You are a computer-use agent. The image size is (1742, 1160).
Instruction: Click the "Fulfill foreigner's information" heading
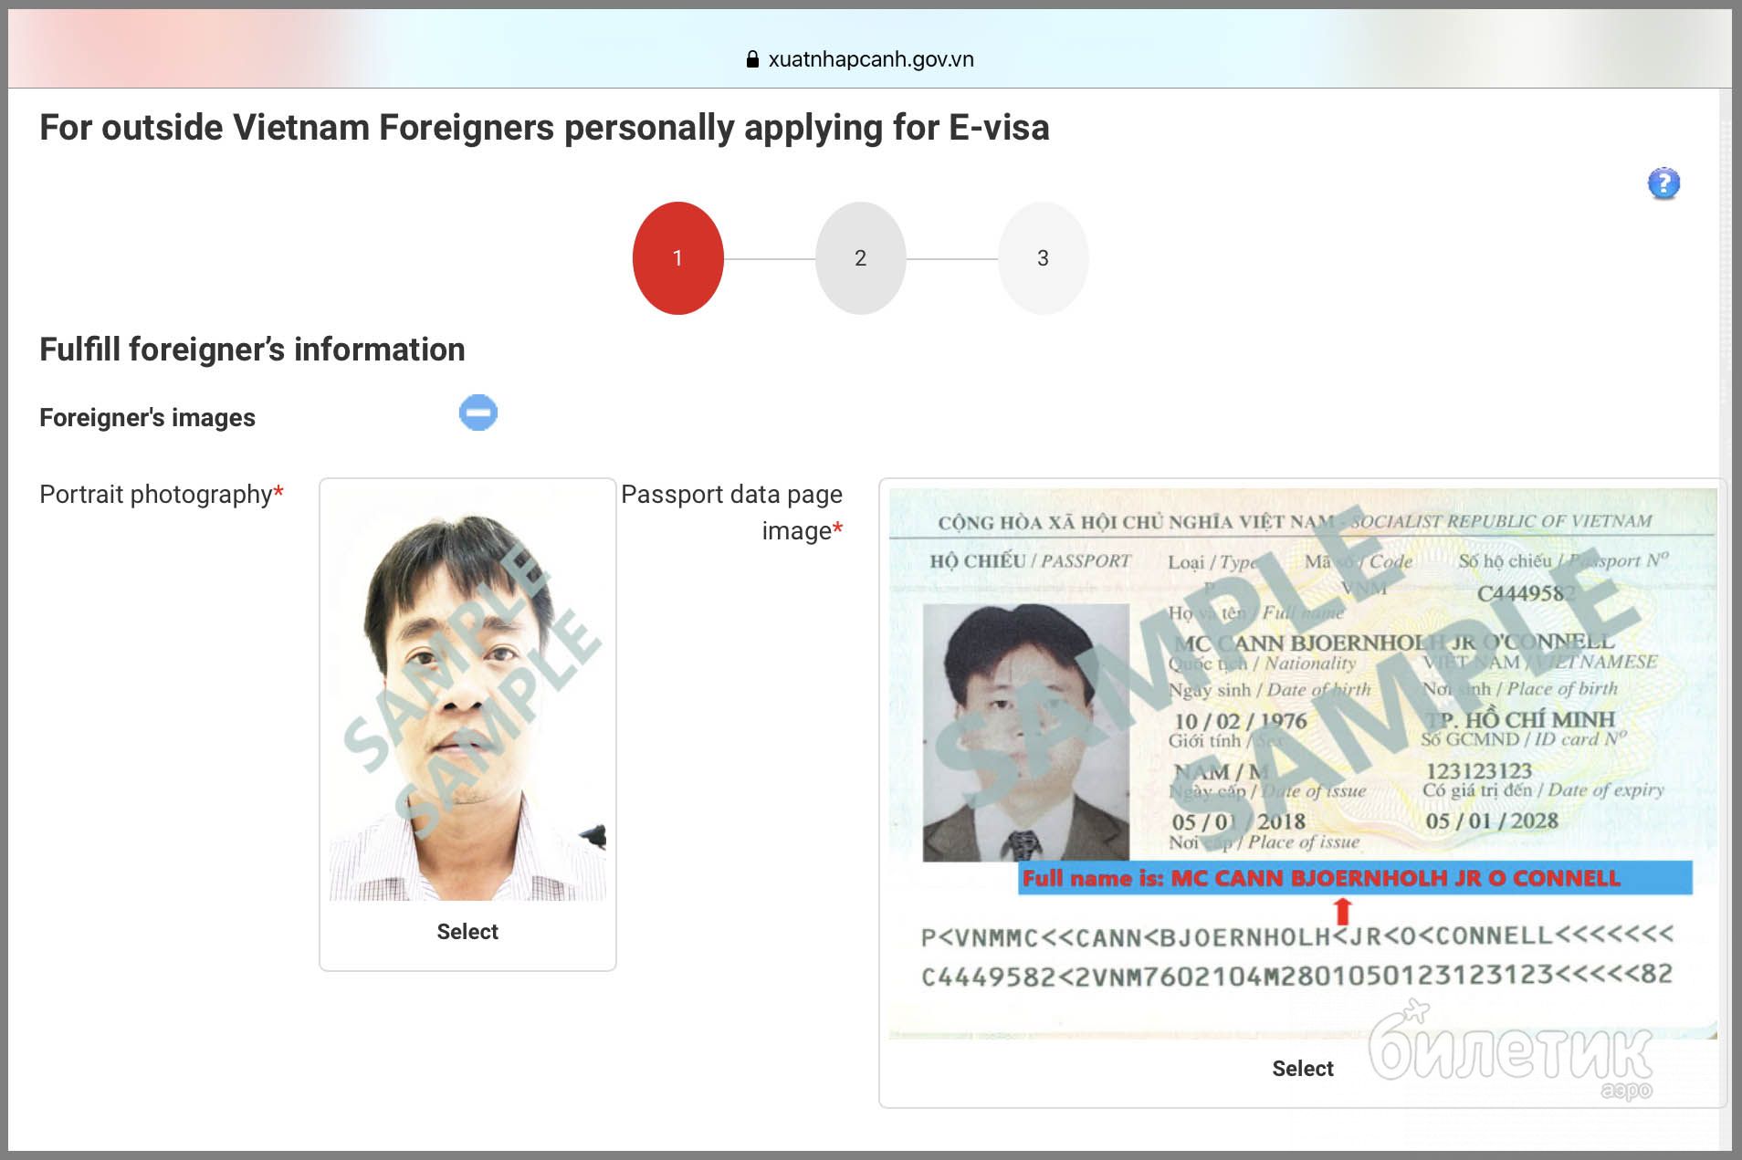click(x=252, y=350)
